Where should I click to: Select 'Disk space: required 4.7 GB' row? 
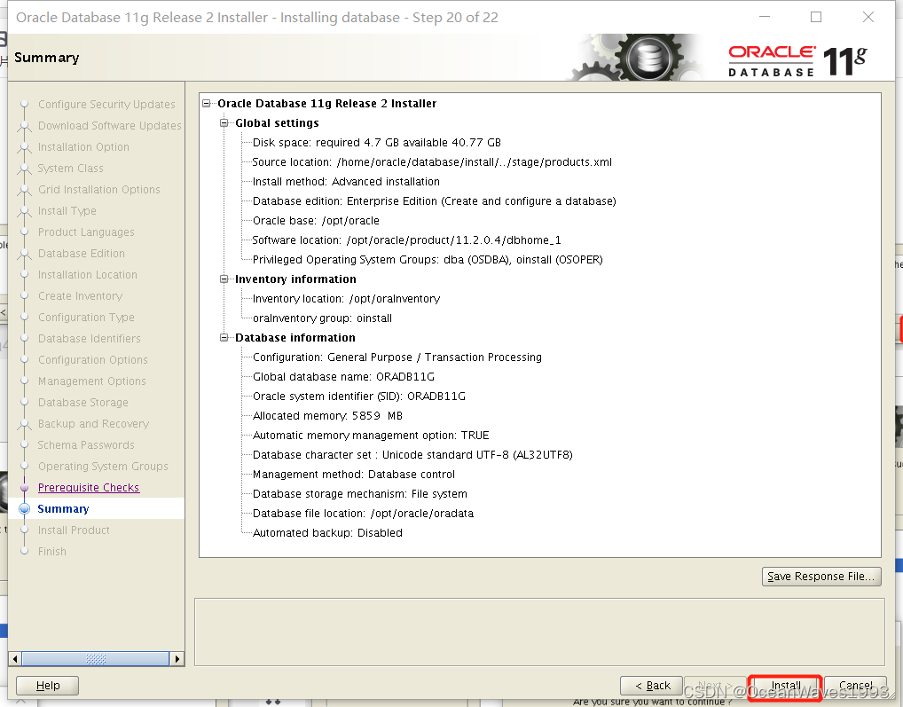(377, 143)
